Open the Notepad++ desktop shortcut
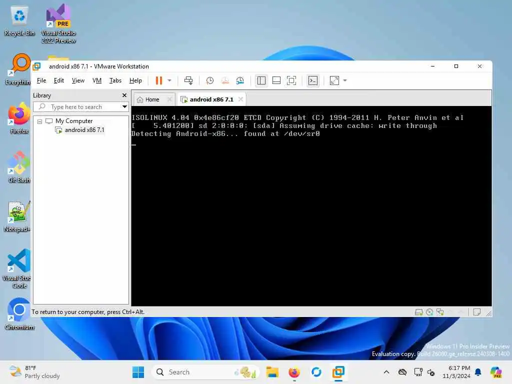The height and width of the screenshot is (384, 512). coord(18,216)
